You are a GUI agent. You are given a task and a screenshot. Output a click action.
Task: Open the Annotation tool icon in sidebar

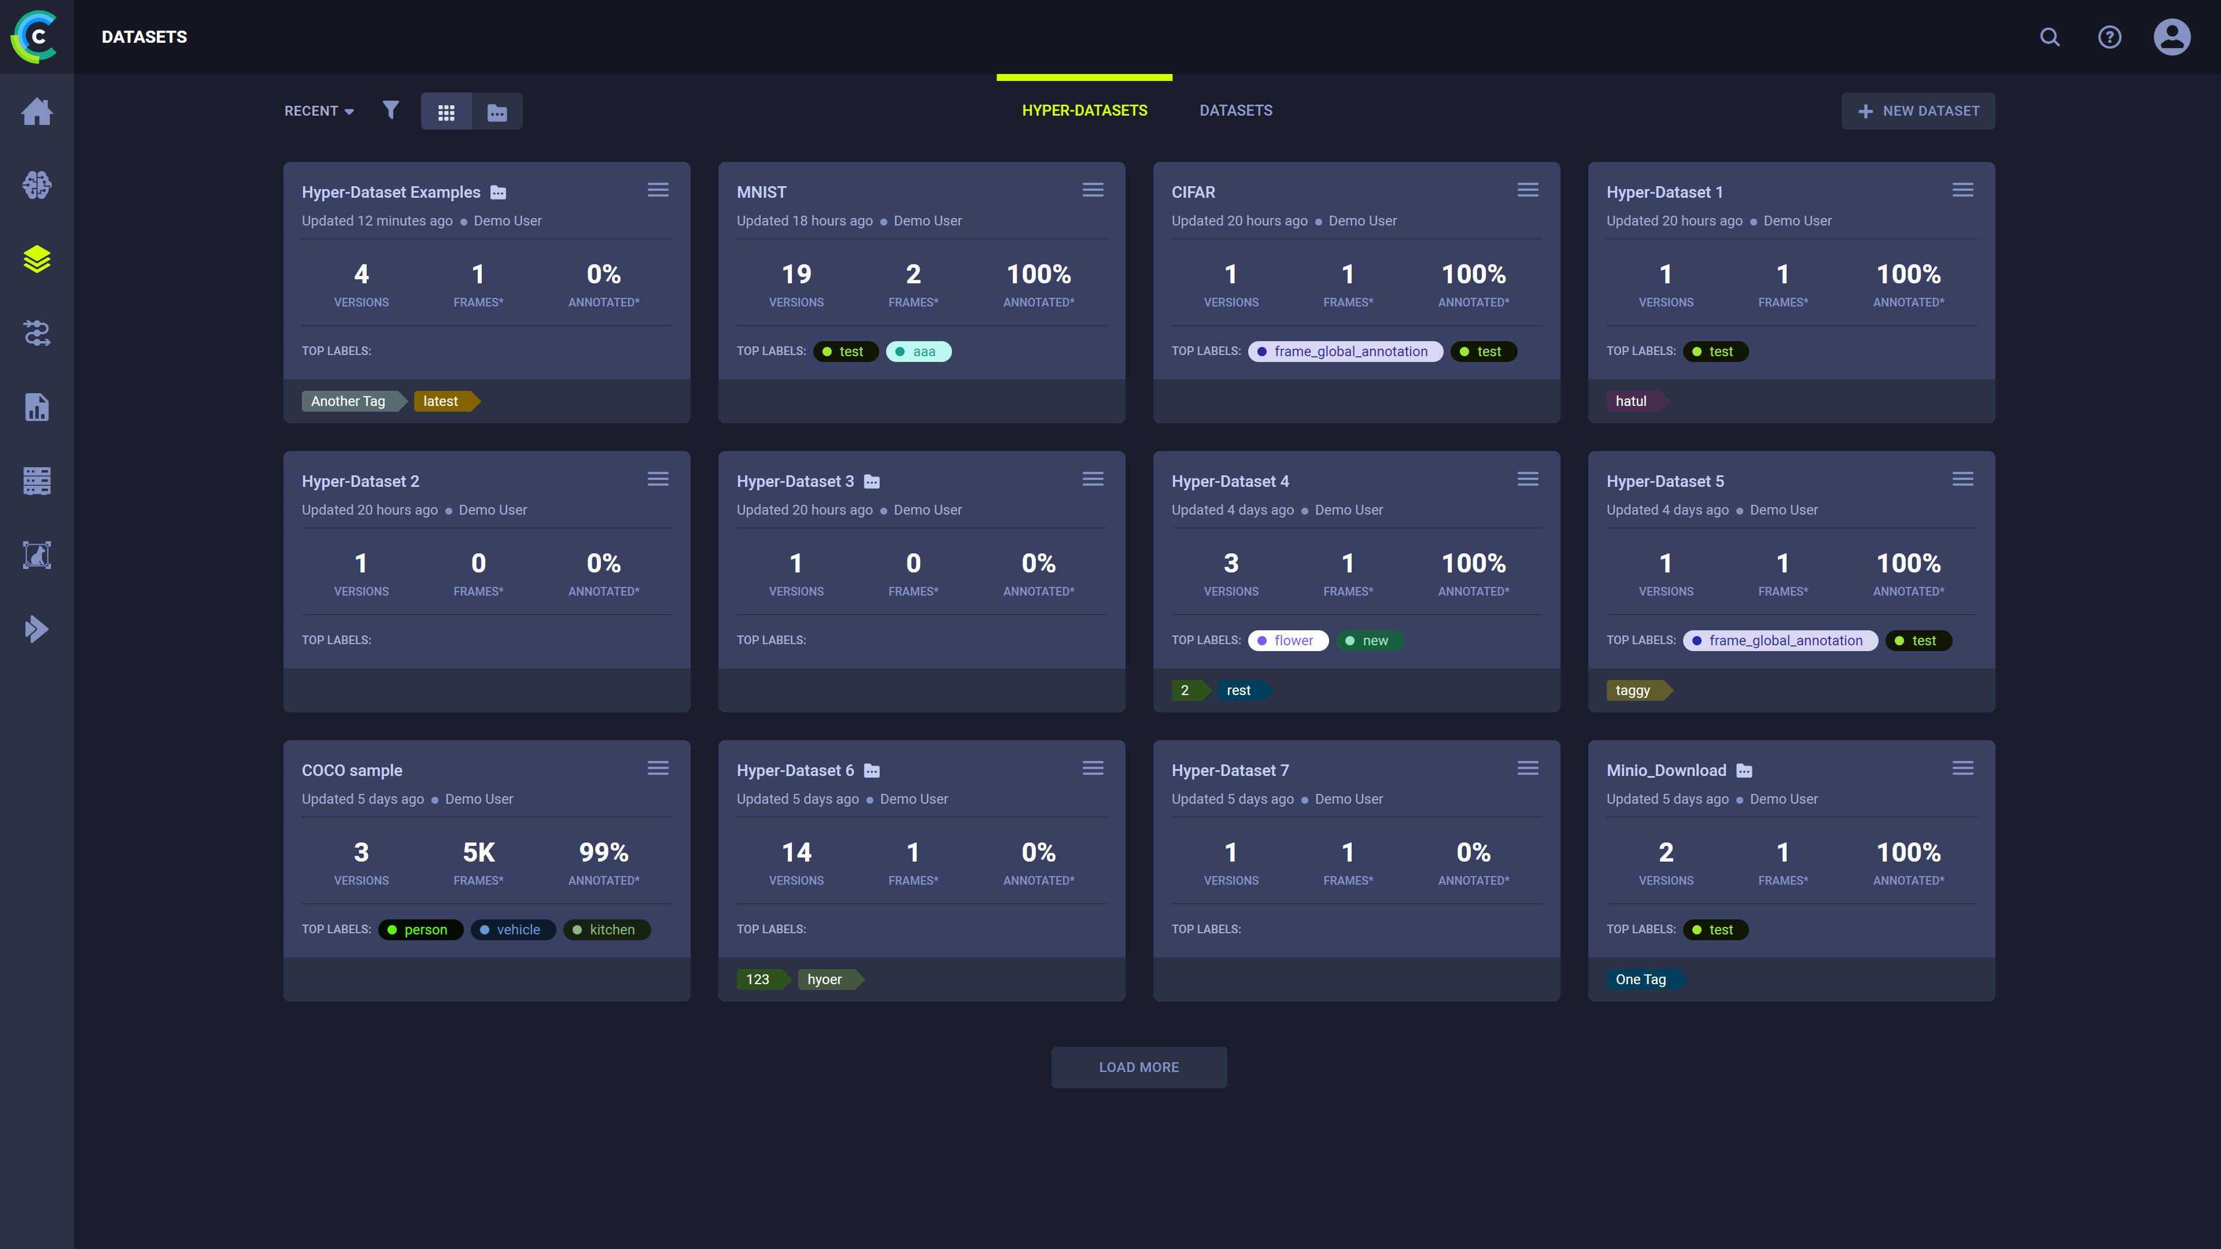(36, 555)
